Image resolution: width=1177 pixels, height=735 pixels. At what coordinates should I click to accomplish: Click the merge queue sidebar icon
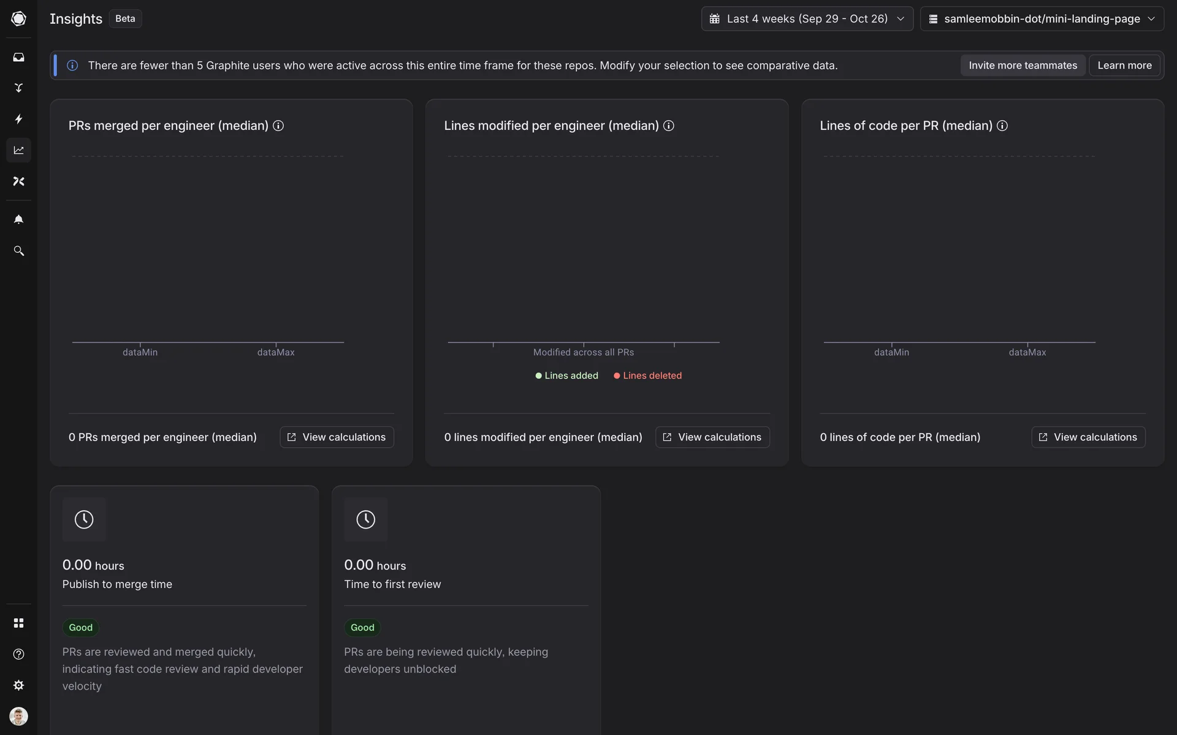click(x=18, y=88)
